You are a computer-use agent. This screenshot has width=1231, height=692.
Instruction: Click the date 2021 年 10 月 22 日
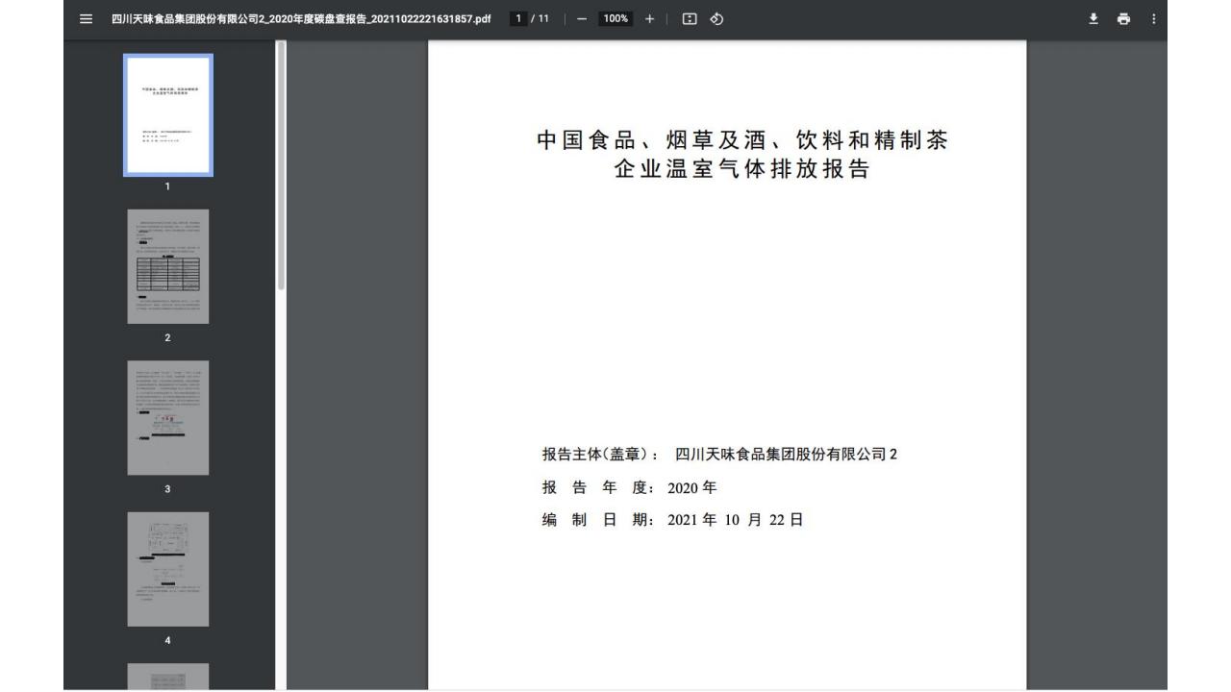(735, 520)
